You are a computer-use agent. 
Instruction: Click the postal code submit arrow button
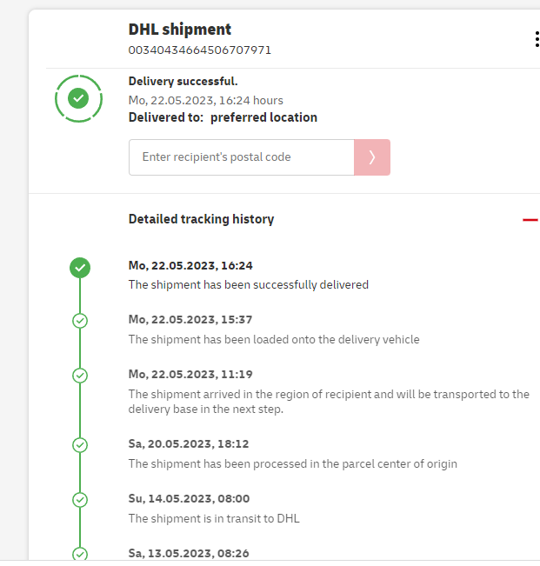click(372, 157)
